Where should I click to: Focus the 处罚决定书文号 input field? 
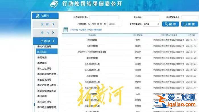pos(104,17)
